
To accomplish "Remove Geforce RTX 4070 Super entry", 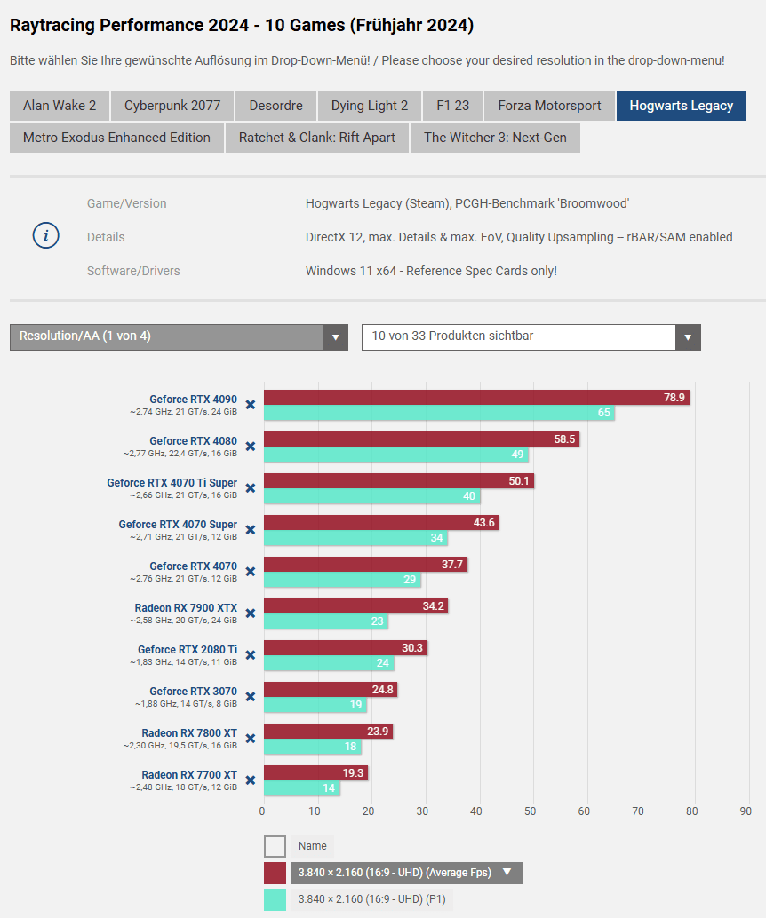I will click(x=251, y=530).
